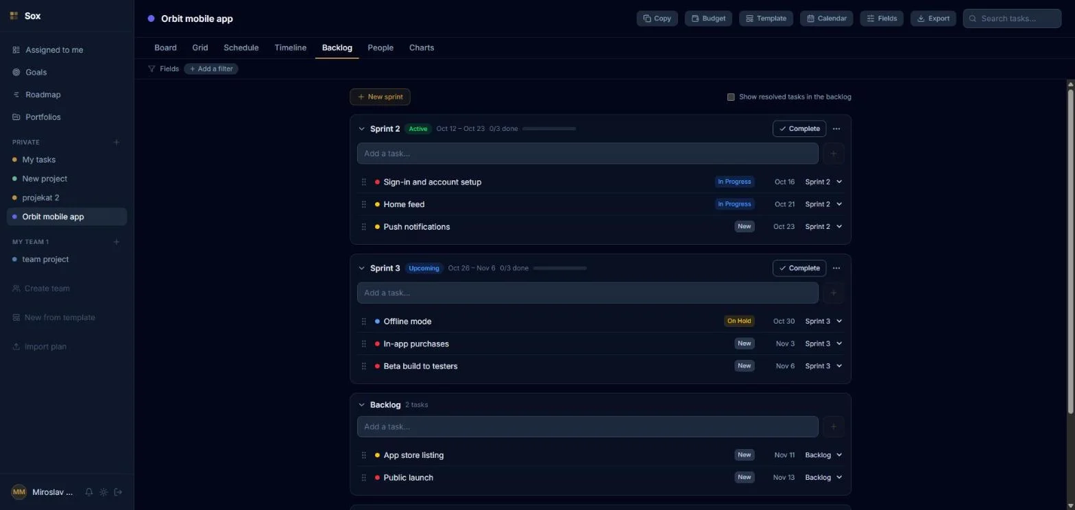Image resolution: width=1075 pixels, height=510 pixels.
Task: Switch to the Charts tab
Action: coord(422,48)
